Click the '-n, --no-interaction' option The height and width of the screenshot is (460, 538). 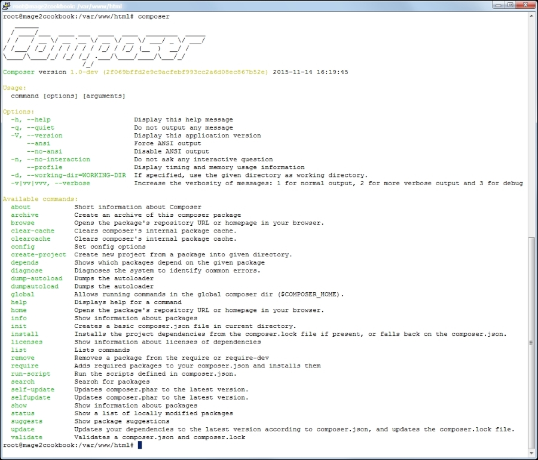click(x=50, y=160)
